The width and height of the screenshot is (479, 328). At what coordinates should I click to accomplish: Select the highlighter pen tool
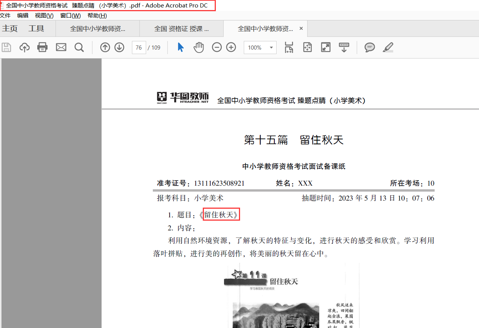point(388,47)
